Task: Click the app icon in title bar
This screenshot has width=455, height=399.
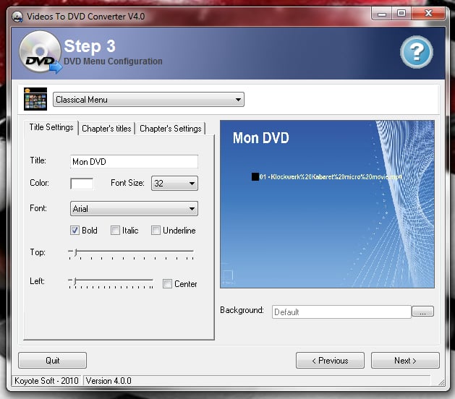Action: click(x=17, y=17)
